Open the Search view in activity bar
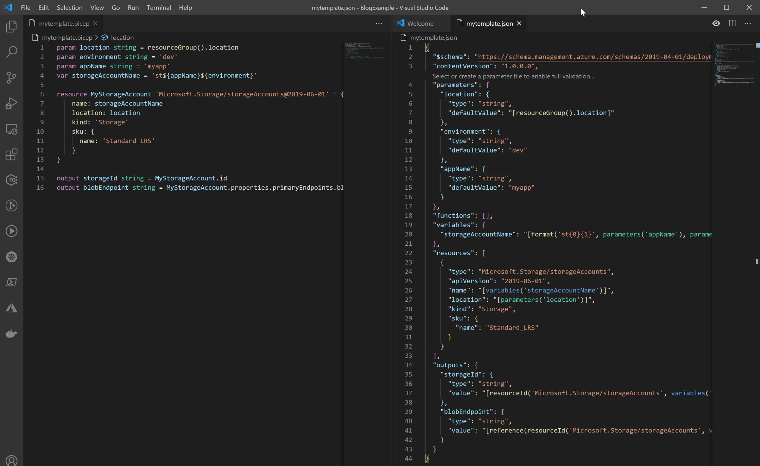 click(11, 52)
